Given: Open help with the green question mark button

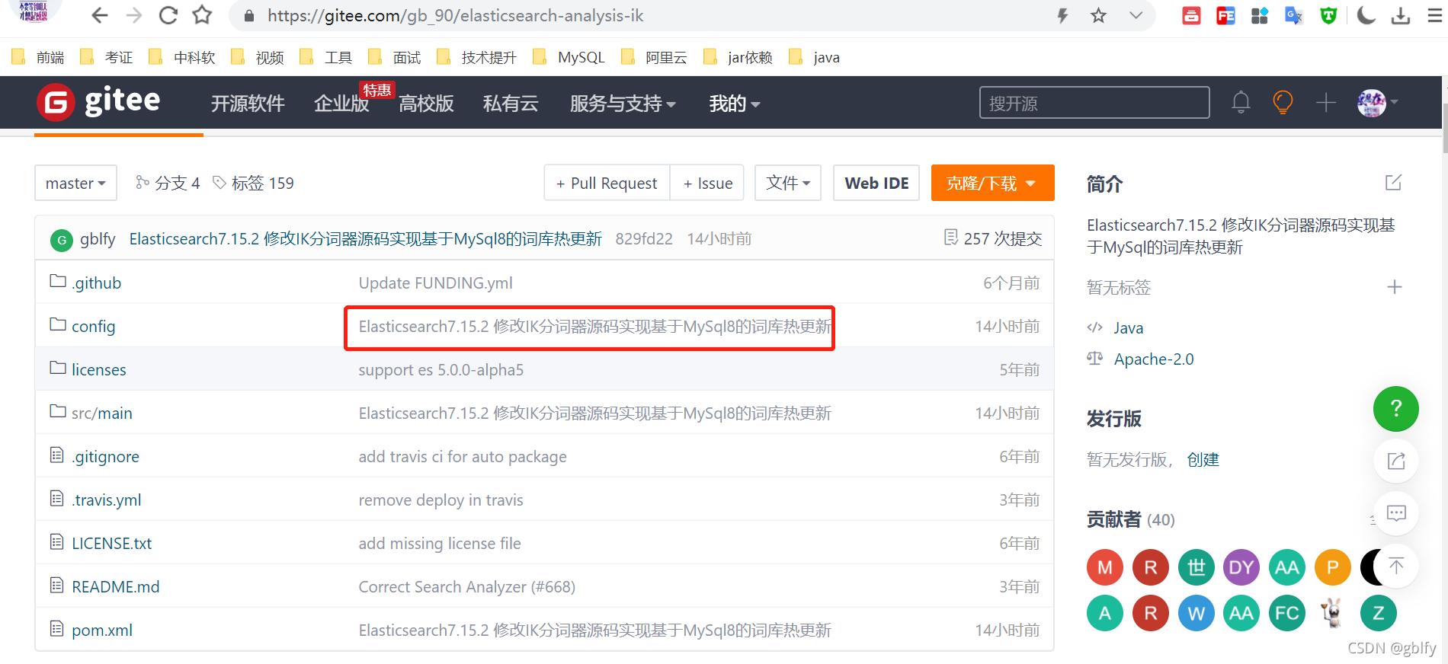Looking at the screenshot, I should pos(1395,409).
